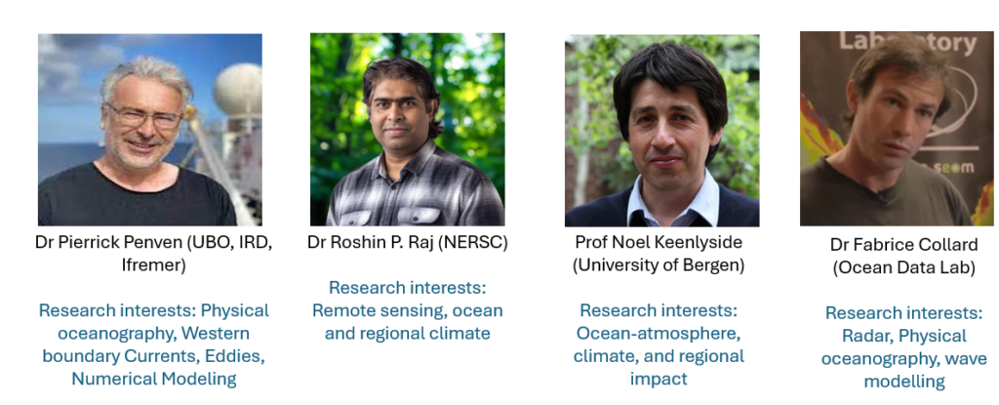Click the "Dr Roshin P. Raj (NERSC)" caption
This screenshot has height=405, width=999.
tap(407, 243)
